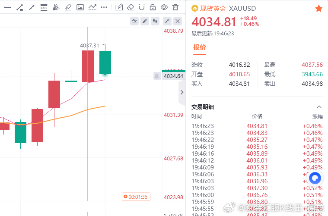Click the gold coin symbol icon
The height and width of the screenshot is (216, 328).
195,8
